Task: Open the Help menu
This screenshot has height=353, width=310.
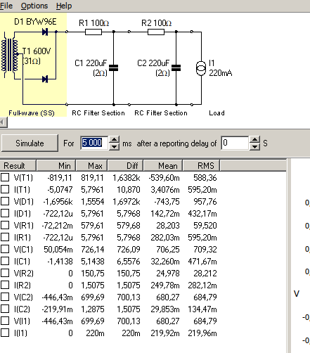Action: (64, 6)
